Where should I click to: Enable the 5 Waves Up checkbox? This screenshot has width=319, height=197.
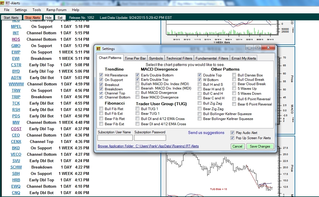(234, 88)
